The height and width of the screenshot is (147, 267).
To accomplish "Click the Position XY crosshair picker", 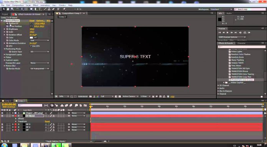I will pyautogui.click(x=31, y=24).
